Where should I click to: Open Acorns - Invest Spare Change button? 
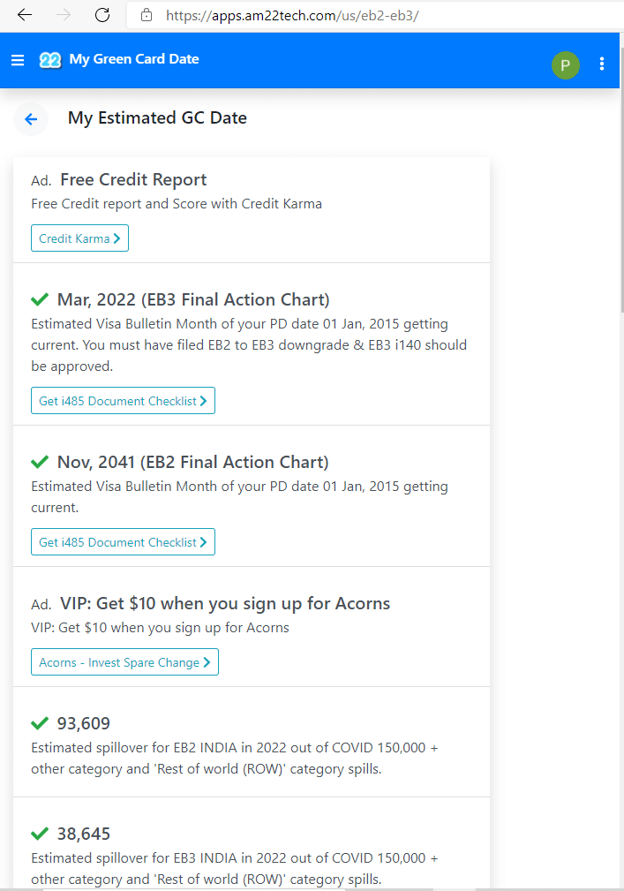point(124,662)
